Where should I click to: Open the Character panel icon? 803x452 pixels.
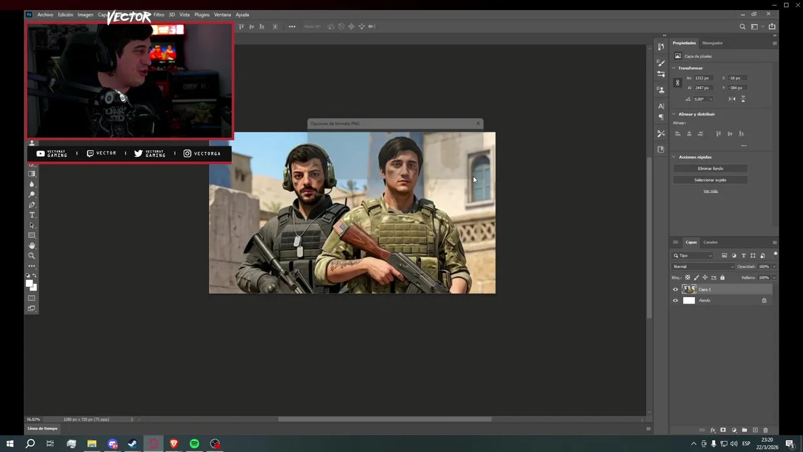pyautogui.click(x=661, y=106)
